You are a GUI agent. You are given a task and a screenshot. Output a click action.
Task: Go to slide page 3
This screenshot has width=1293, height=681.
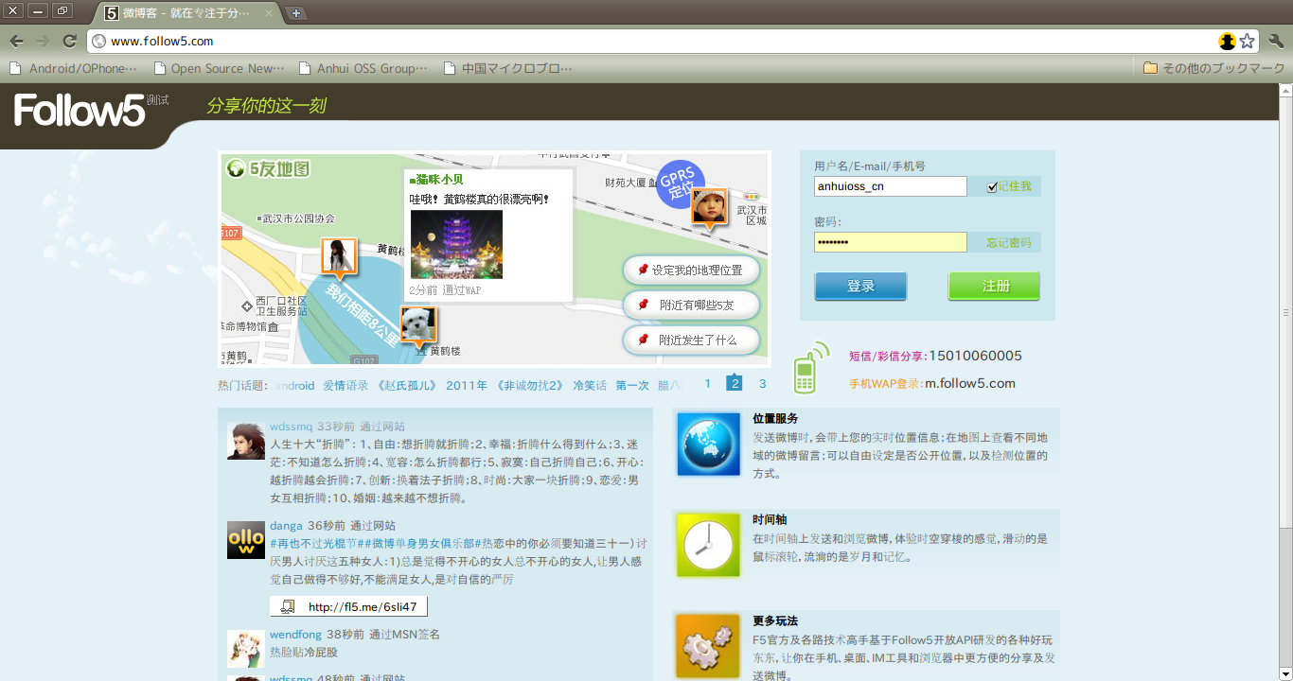(763, 384)
